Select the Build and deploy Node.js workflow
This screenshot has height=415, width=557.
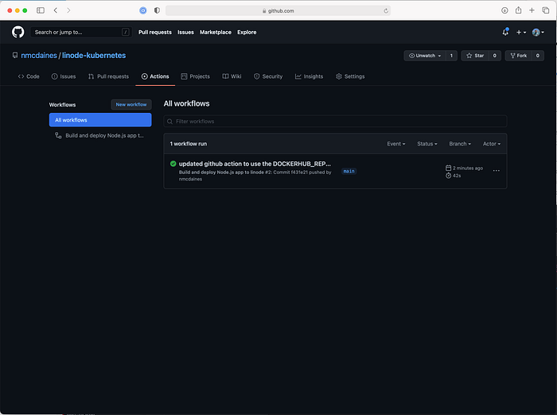coord(100,136)
